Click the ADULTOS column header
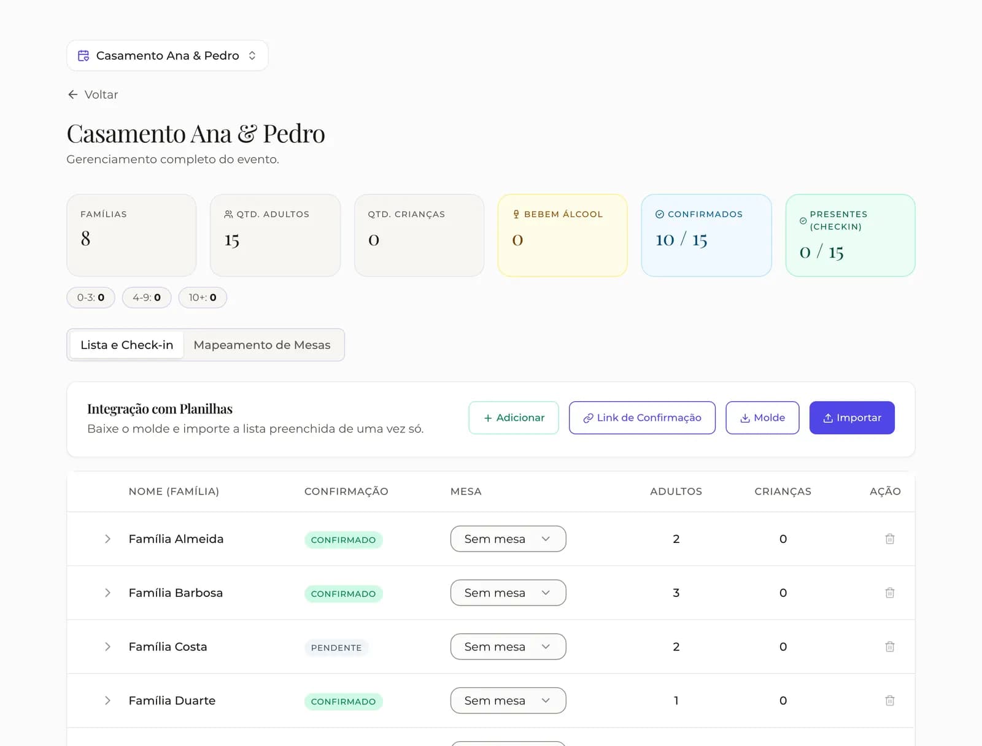982x746 pixels. pyautogui.click(x=676, y=491)
